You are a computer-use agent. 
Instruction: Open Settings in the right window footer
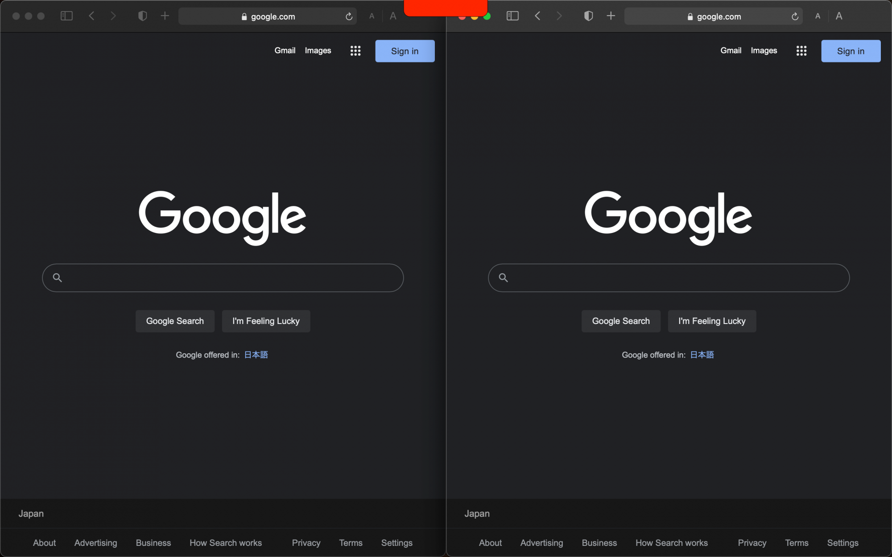(842, 543)
